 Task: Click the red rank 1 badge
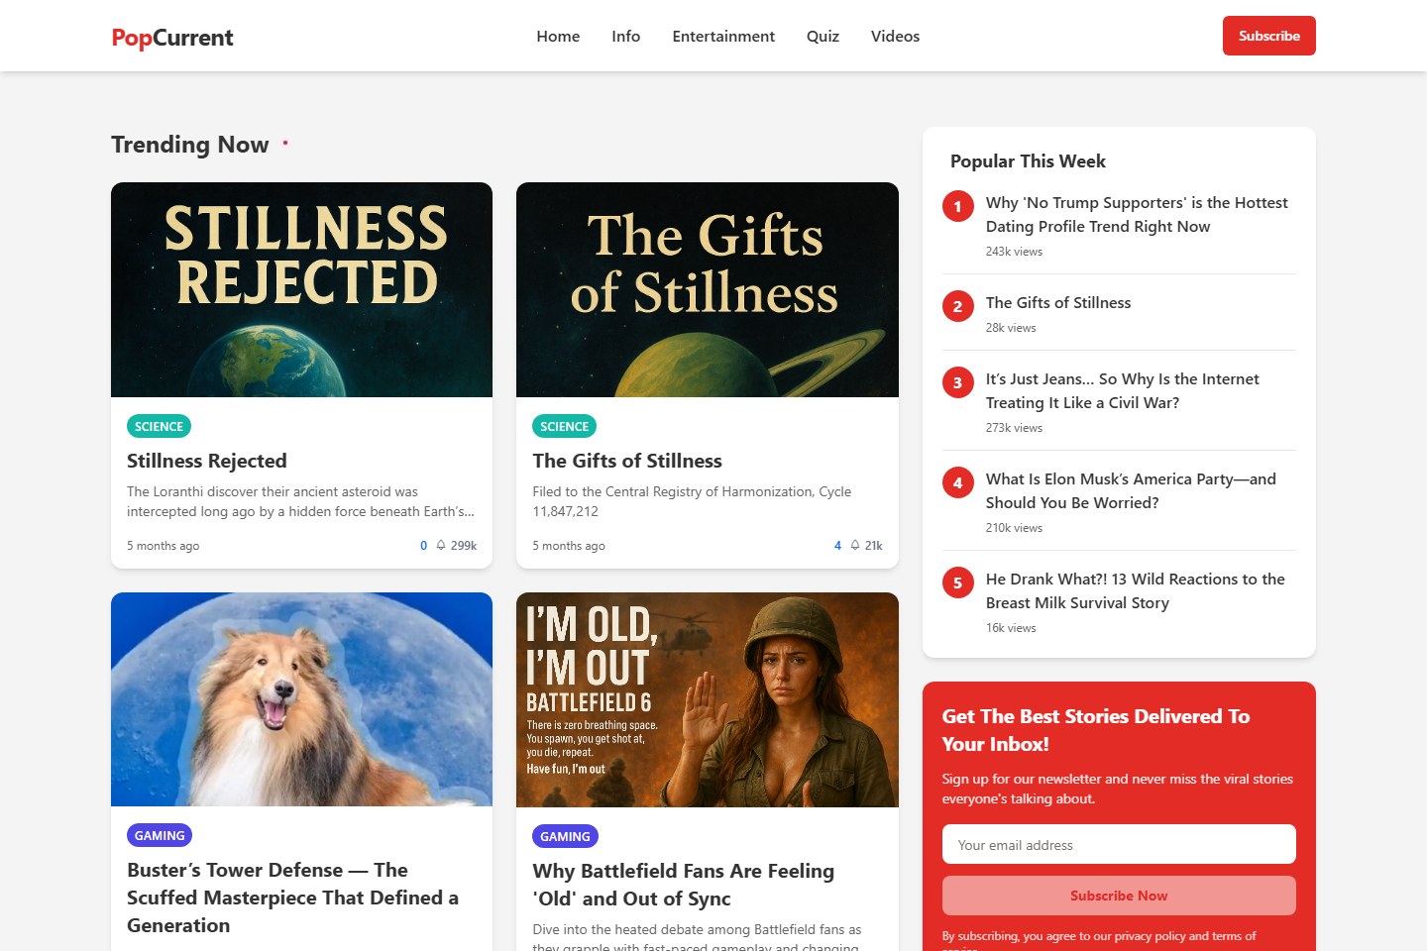[957, 207]
